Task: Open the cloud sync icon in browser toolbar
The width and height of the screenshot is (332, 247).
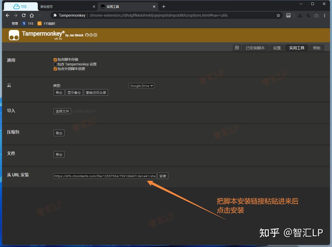Action: [x=316, y=15]
